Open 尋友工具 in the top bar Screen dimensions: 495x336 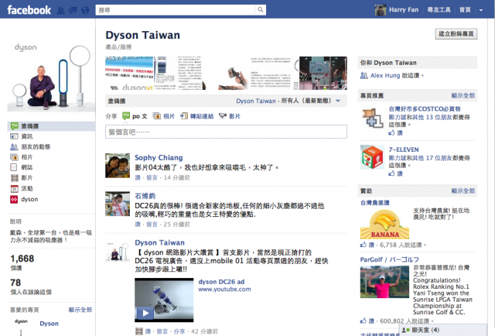click(x=439, y=10)
